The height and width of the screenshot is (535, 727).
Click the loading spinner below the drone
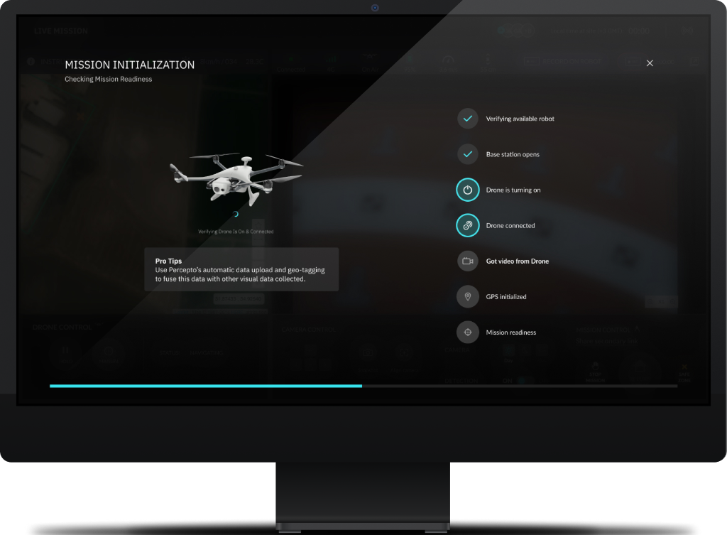coord(236,214)
